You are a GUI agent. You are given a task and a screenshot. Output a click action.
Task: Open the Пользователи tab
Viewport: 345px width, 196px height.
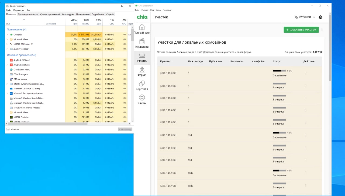(83, 14)
